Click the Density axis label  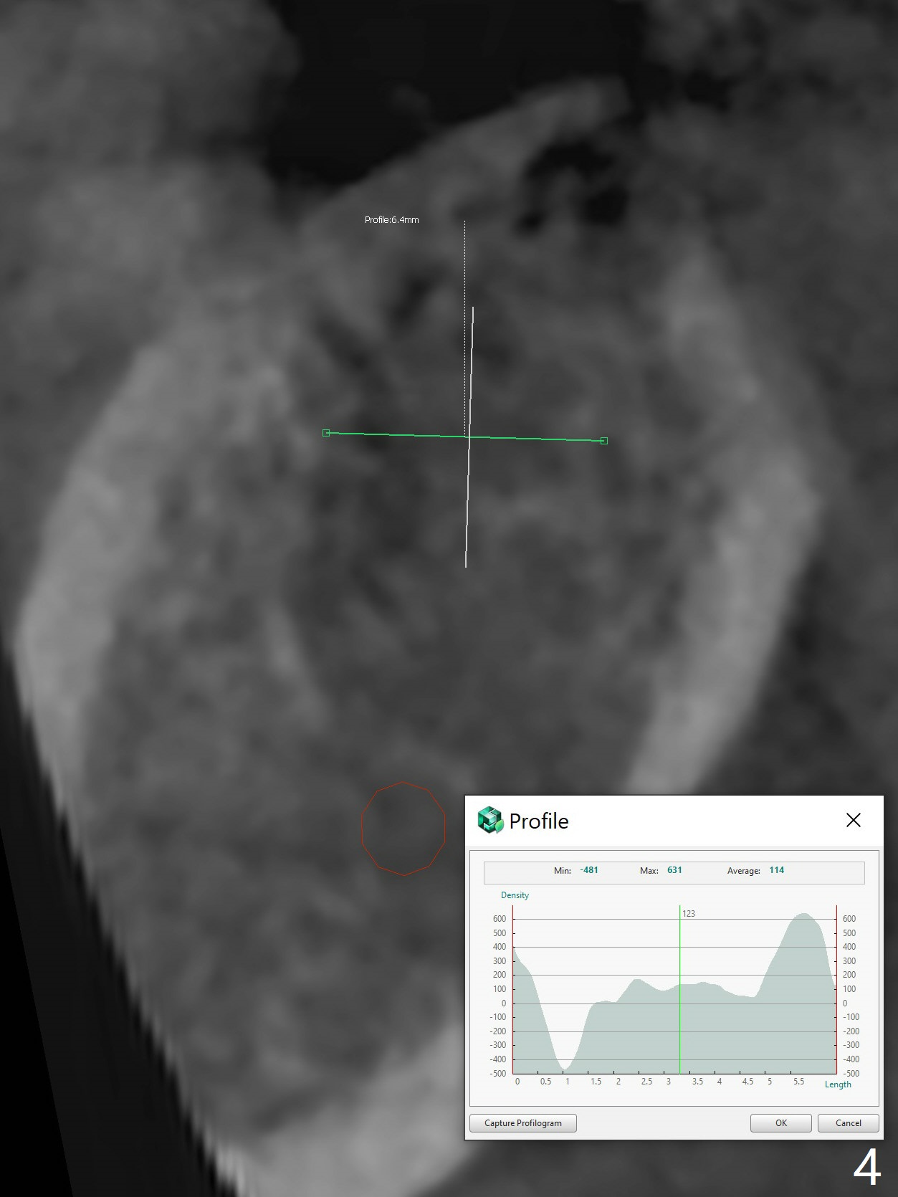(x=515, y=895)
